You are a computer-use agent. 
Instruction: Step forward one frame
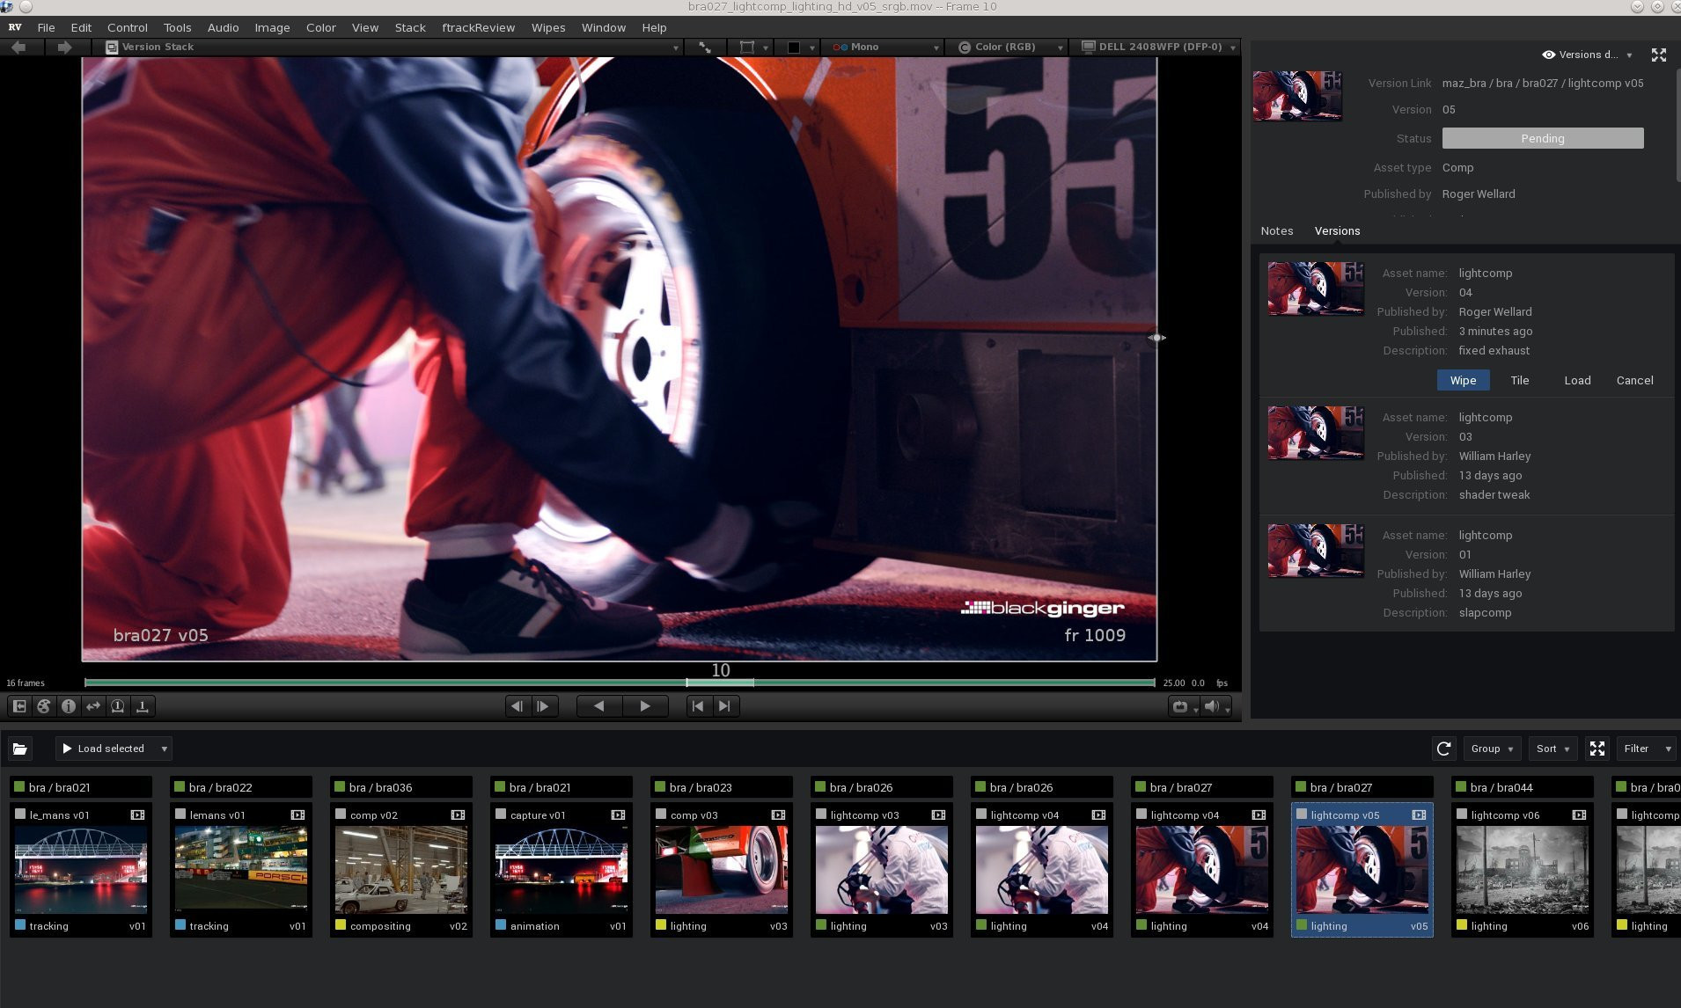pyautogui.click(x=544, y=706)
